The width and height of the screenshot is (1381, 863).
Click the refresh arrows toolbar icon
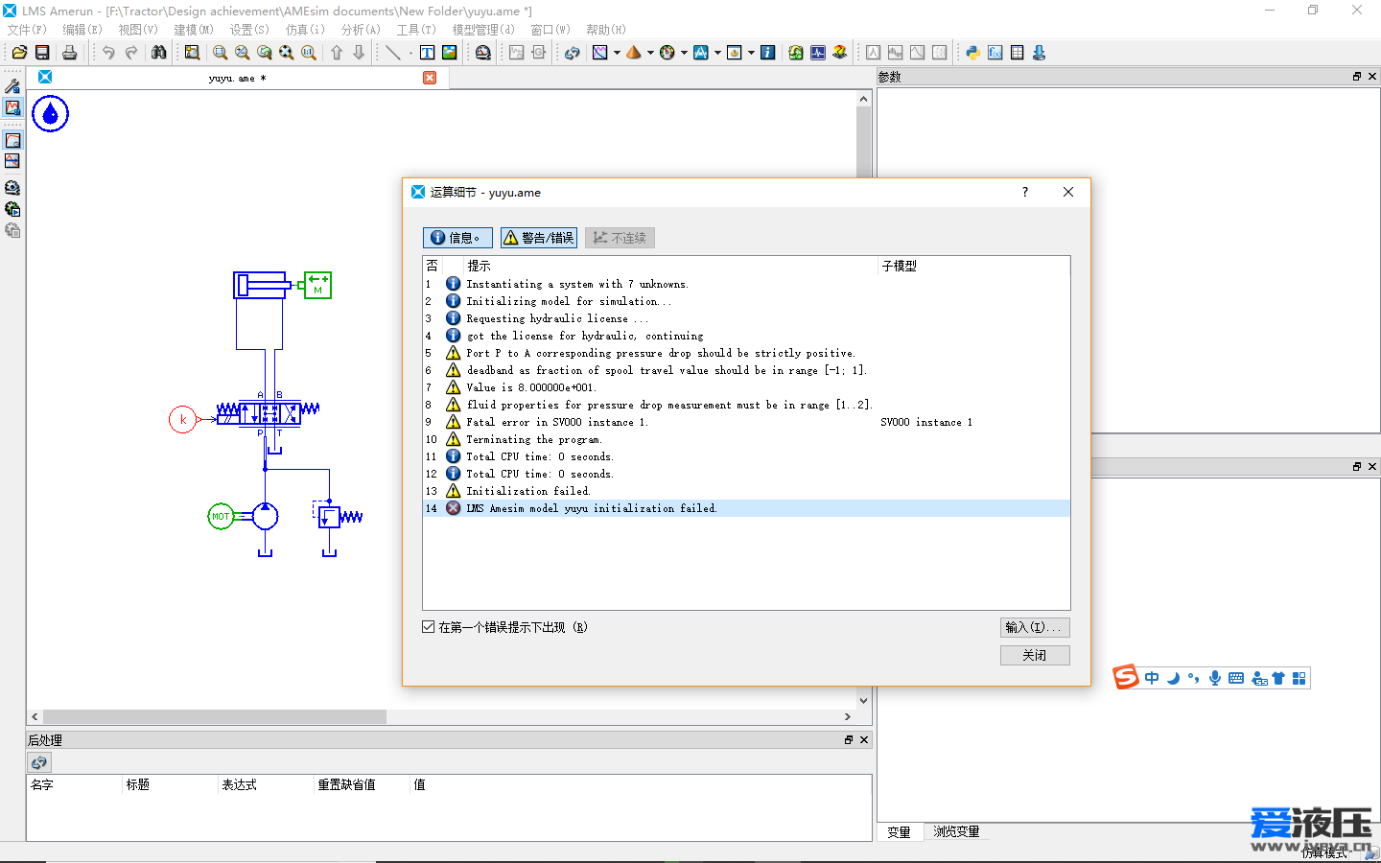(572, 53)
